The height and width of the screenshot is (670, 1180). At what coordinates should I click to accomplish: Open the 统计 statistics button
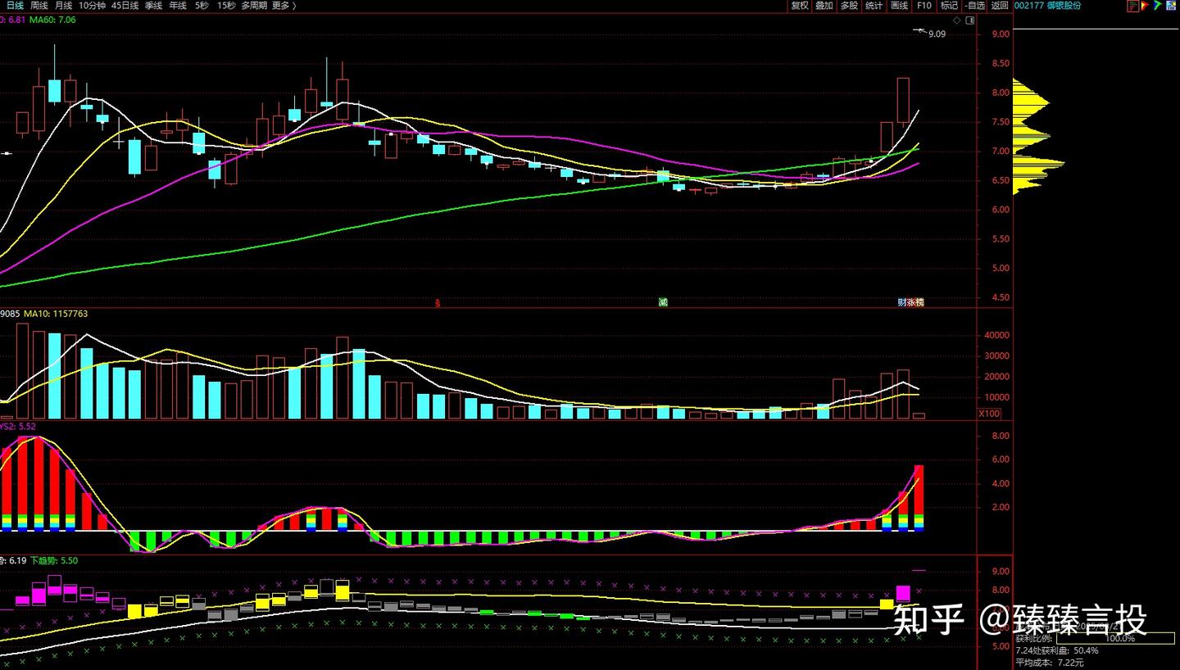[874, 6]
